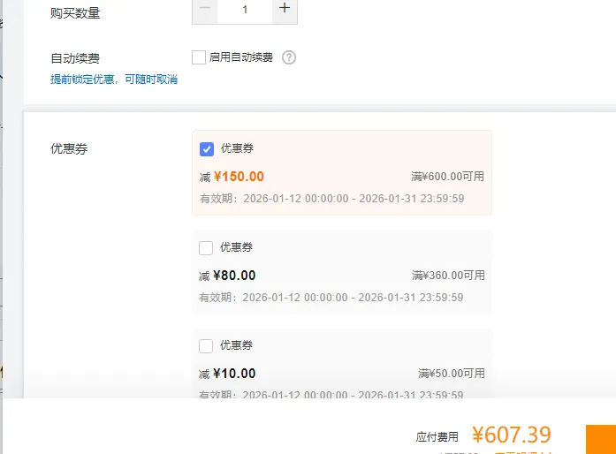This screenshot has height=454, width=616.
Task: Click the 自动续费 label
Action: click(75, 58)
